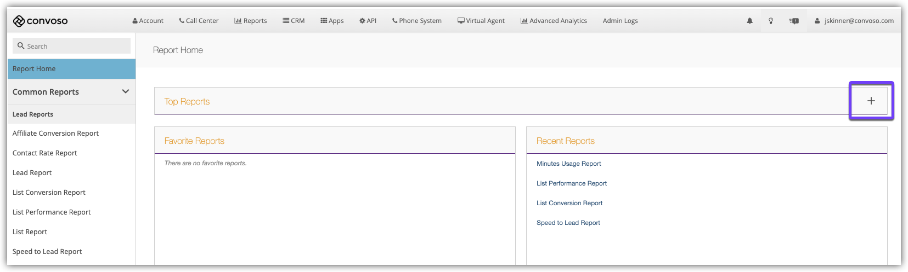This screenshot has width=908, height=272.
Task: Click the lightbulb tips icon
Action: (x=771, y=21)
